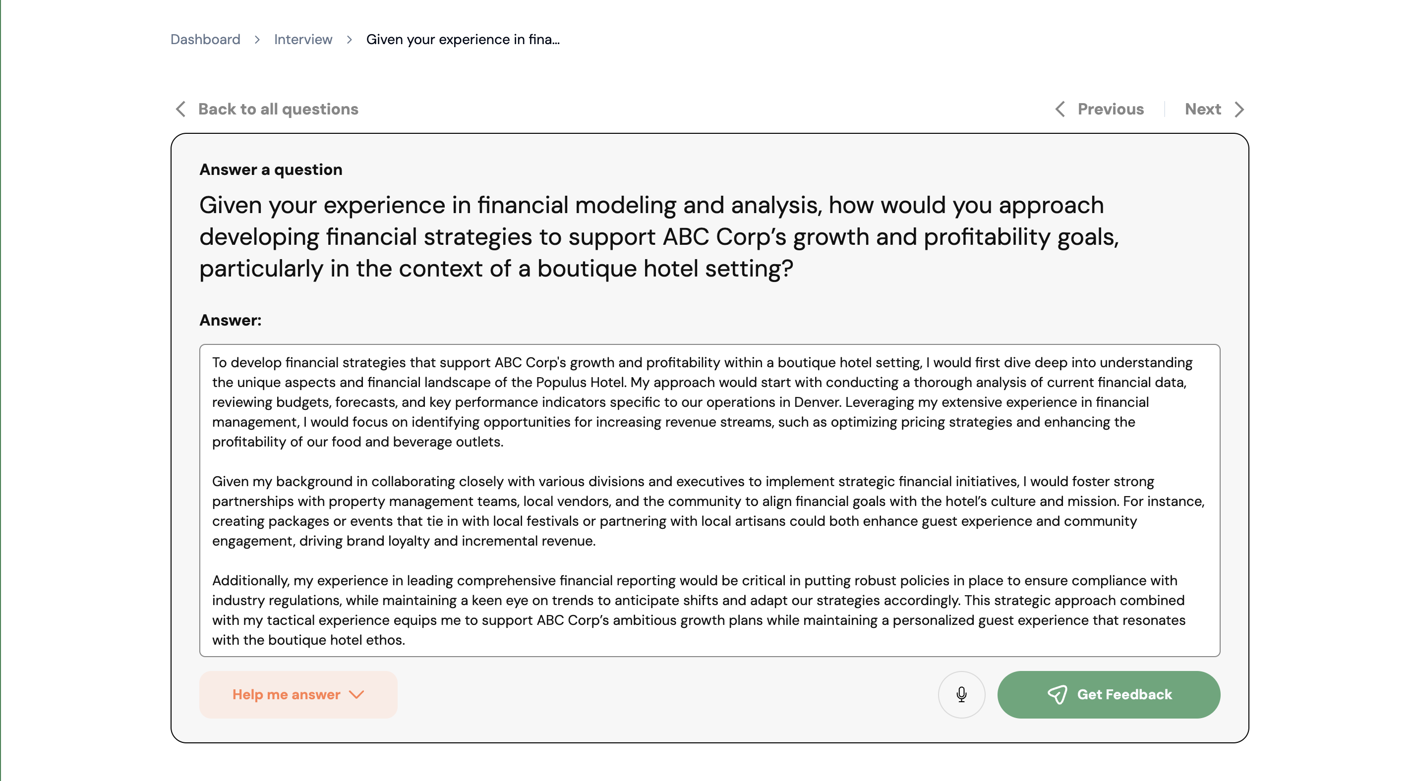
Task: Click the paper plane icon on Get Feedback
Action: [x=1057, y=694]
